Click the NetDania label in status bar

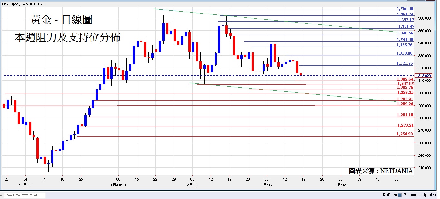point(390,195)
